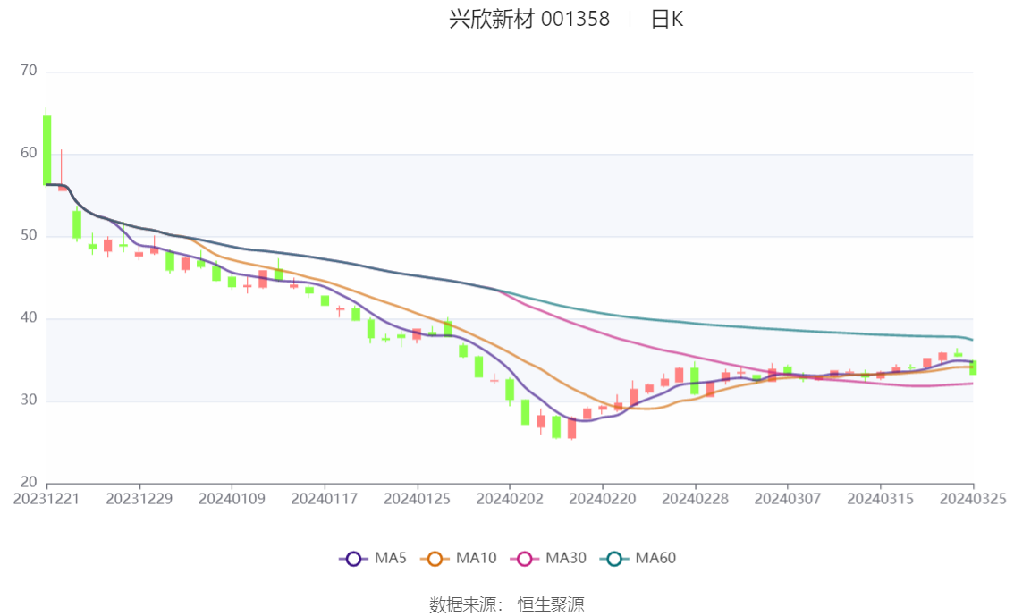Select the first tall green candlestick on 20231221

point(46,150)
